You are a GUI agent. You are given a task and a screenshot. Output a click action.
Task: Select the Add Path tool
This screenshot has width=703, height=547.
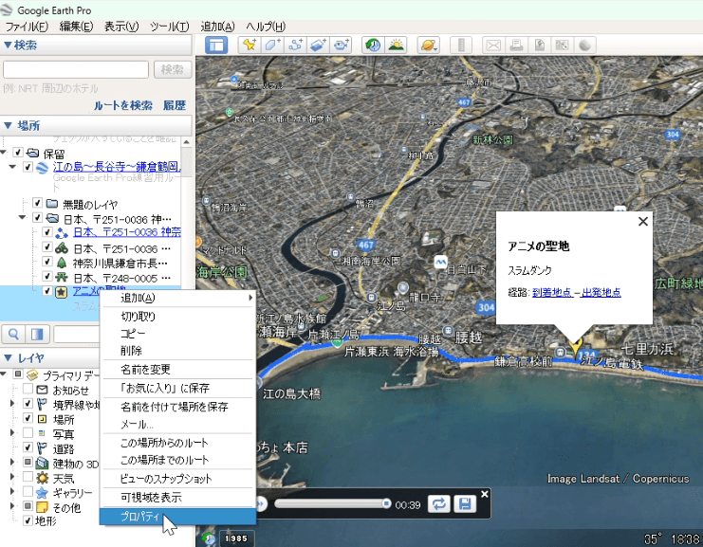295,45
